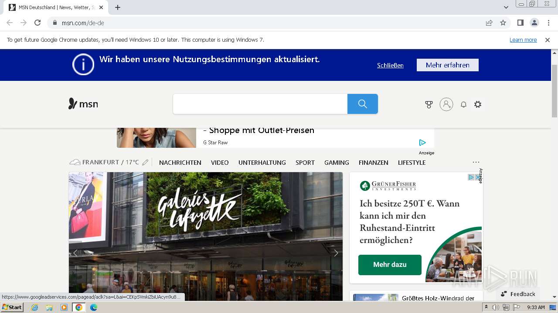558x313 pixels.
Task: Bookmark this tab with star icon
Action: [503, 23]
